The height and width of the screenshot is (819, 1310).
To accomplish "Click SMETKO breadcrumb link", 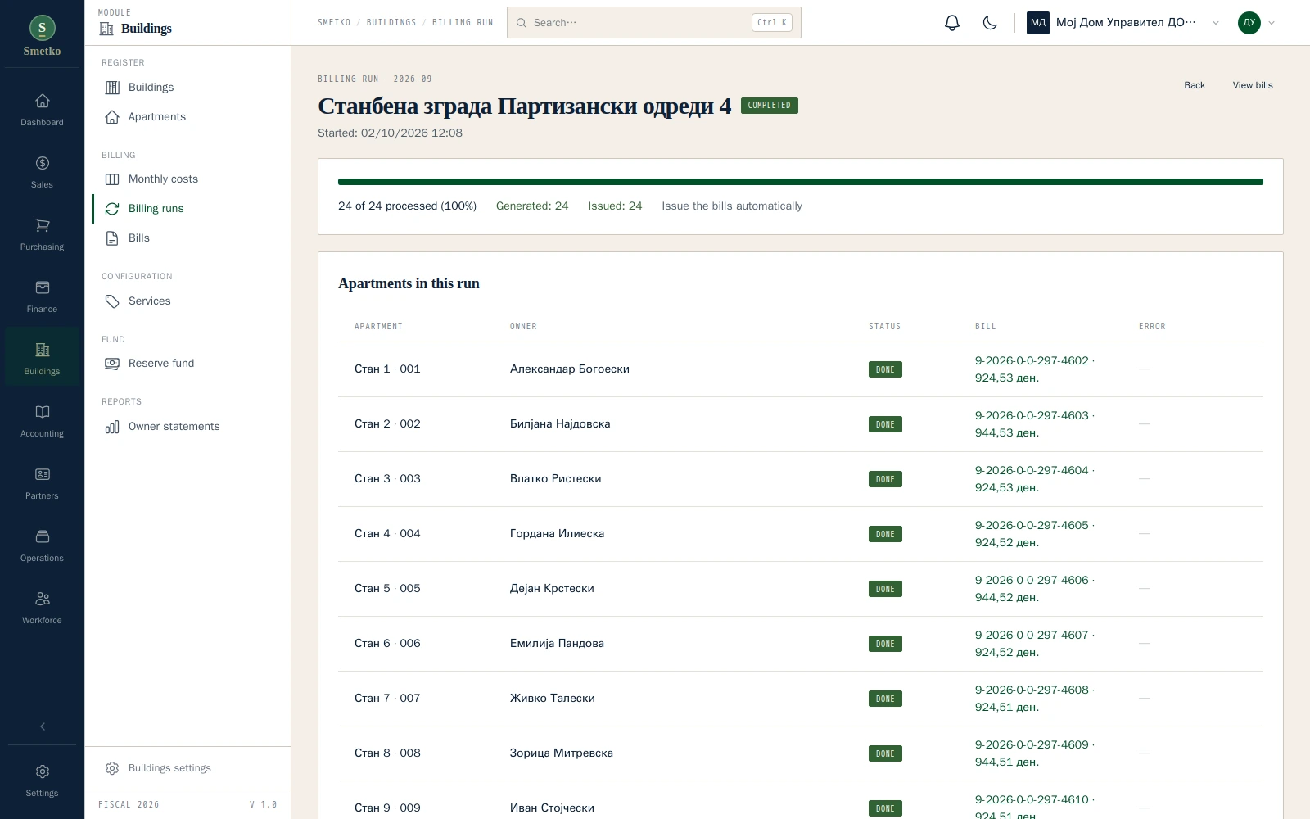I will (x=333, y=23).
